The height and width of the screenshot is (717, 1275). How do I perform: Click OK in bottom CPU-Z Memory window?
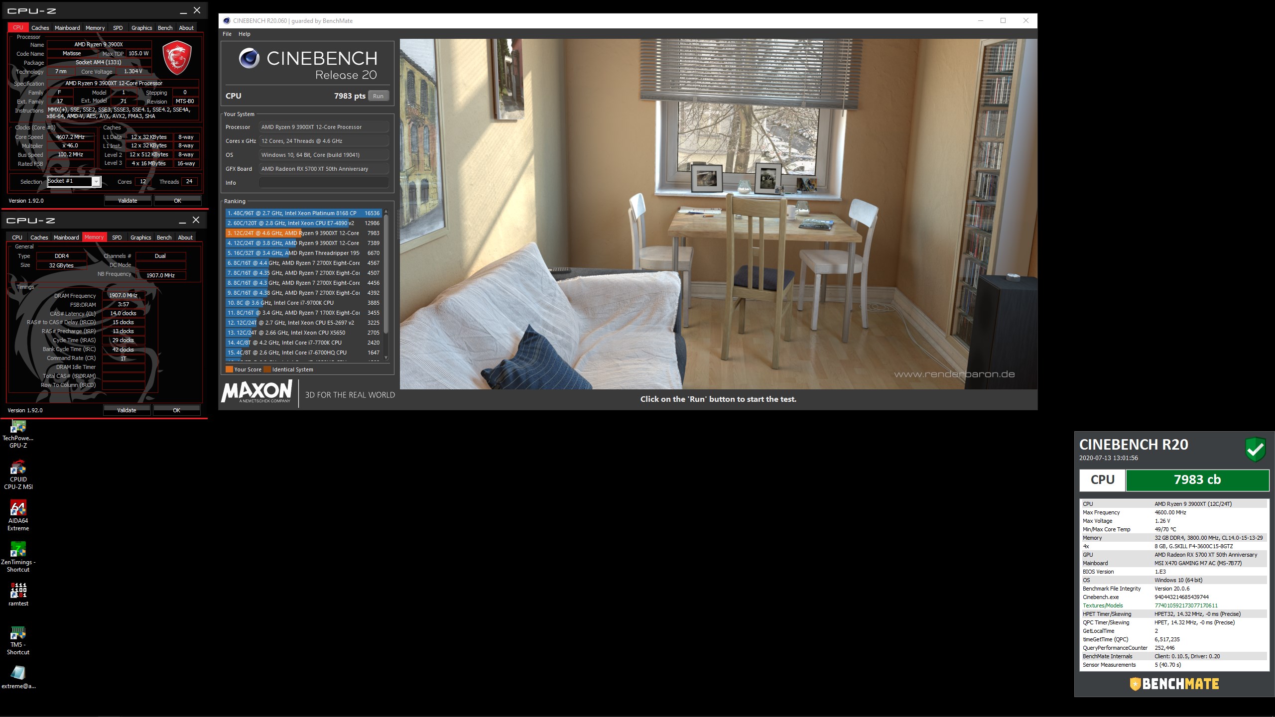(x=177, y=410)
